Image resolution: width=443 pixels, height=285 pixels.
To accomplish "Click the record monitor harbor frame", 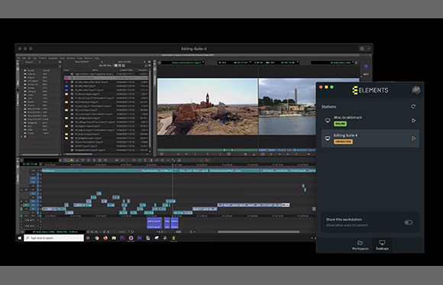I will [287, 107].
